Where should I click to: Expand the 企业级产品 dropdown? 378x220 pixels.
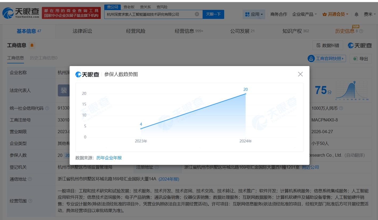coord(304,14)
